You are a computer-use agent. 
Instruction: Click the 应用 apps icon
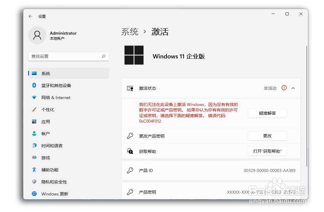coord(34,122)
